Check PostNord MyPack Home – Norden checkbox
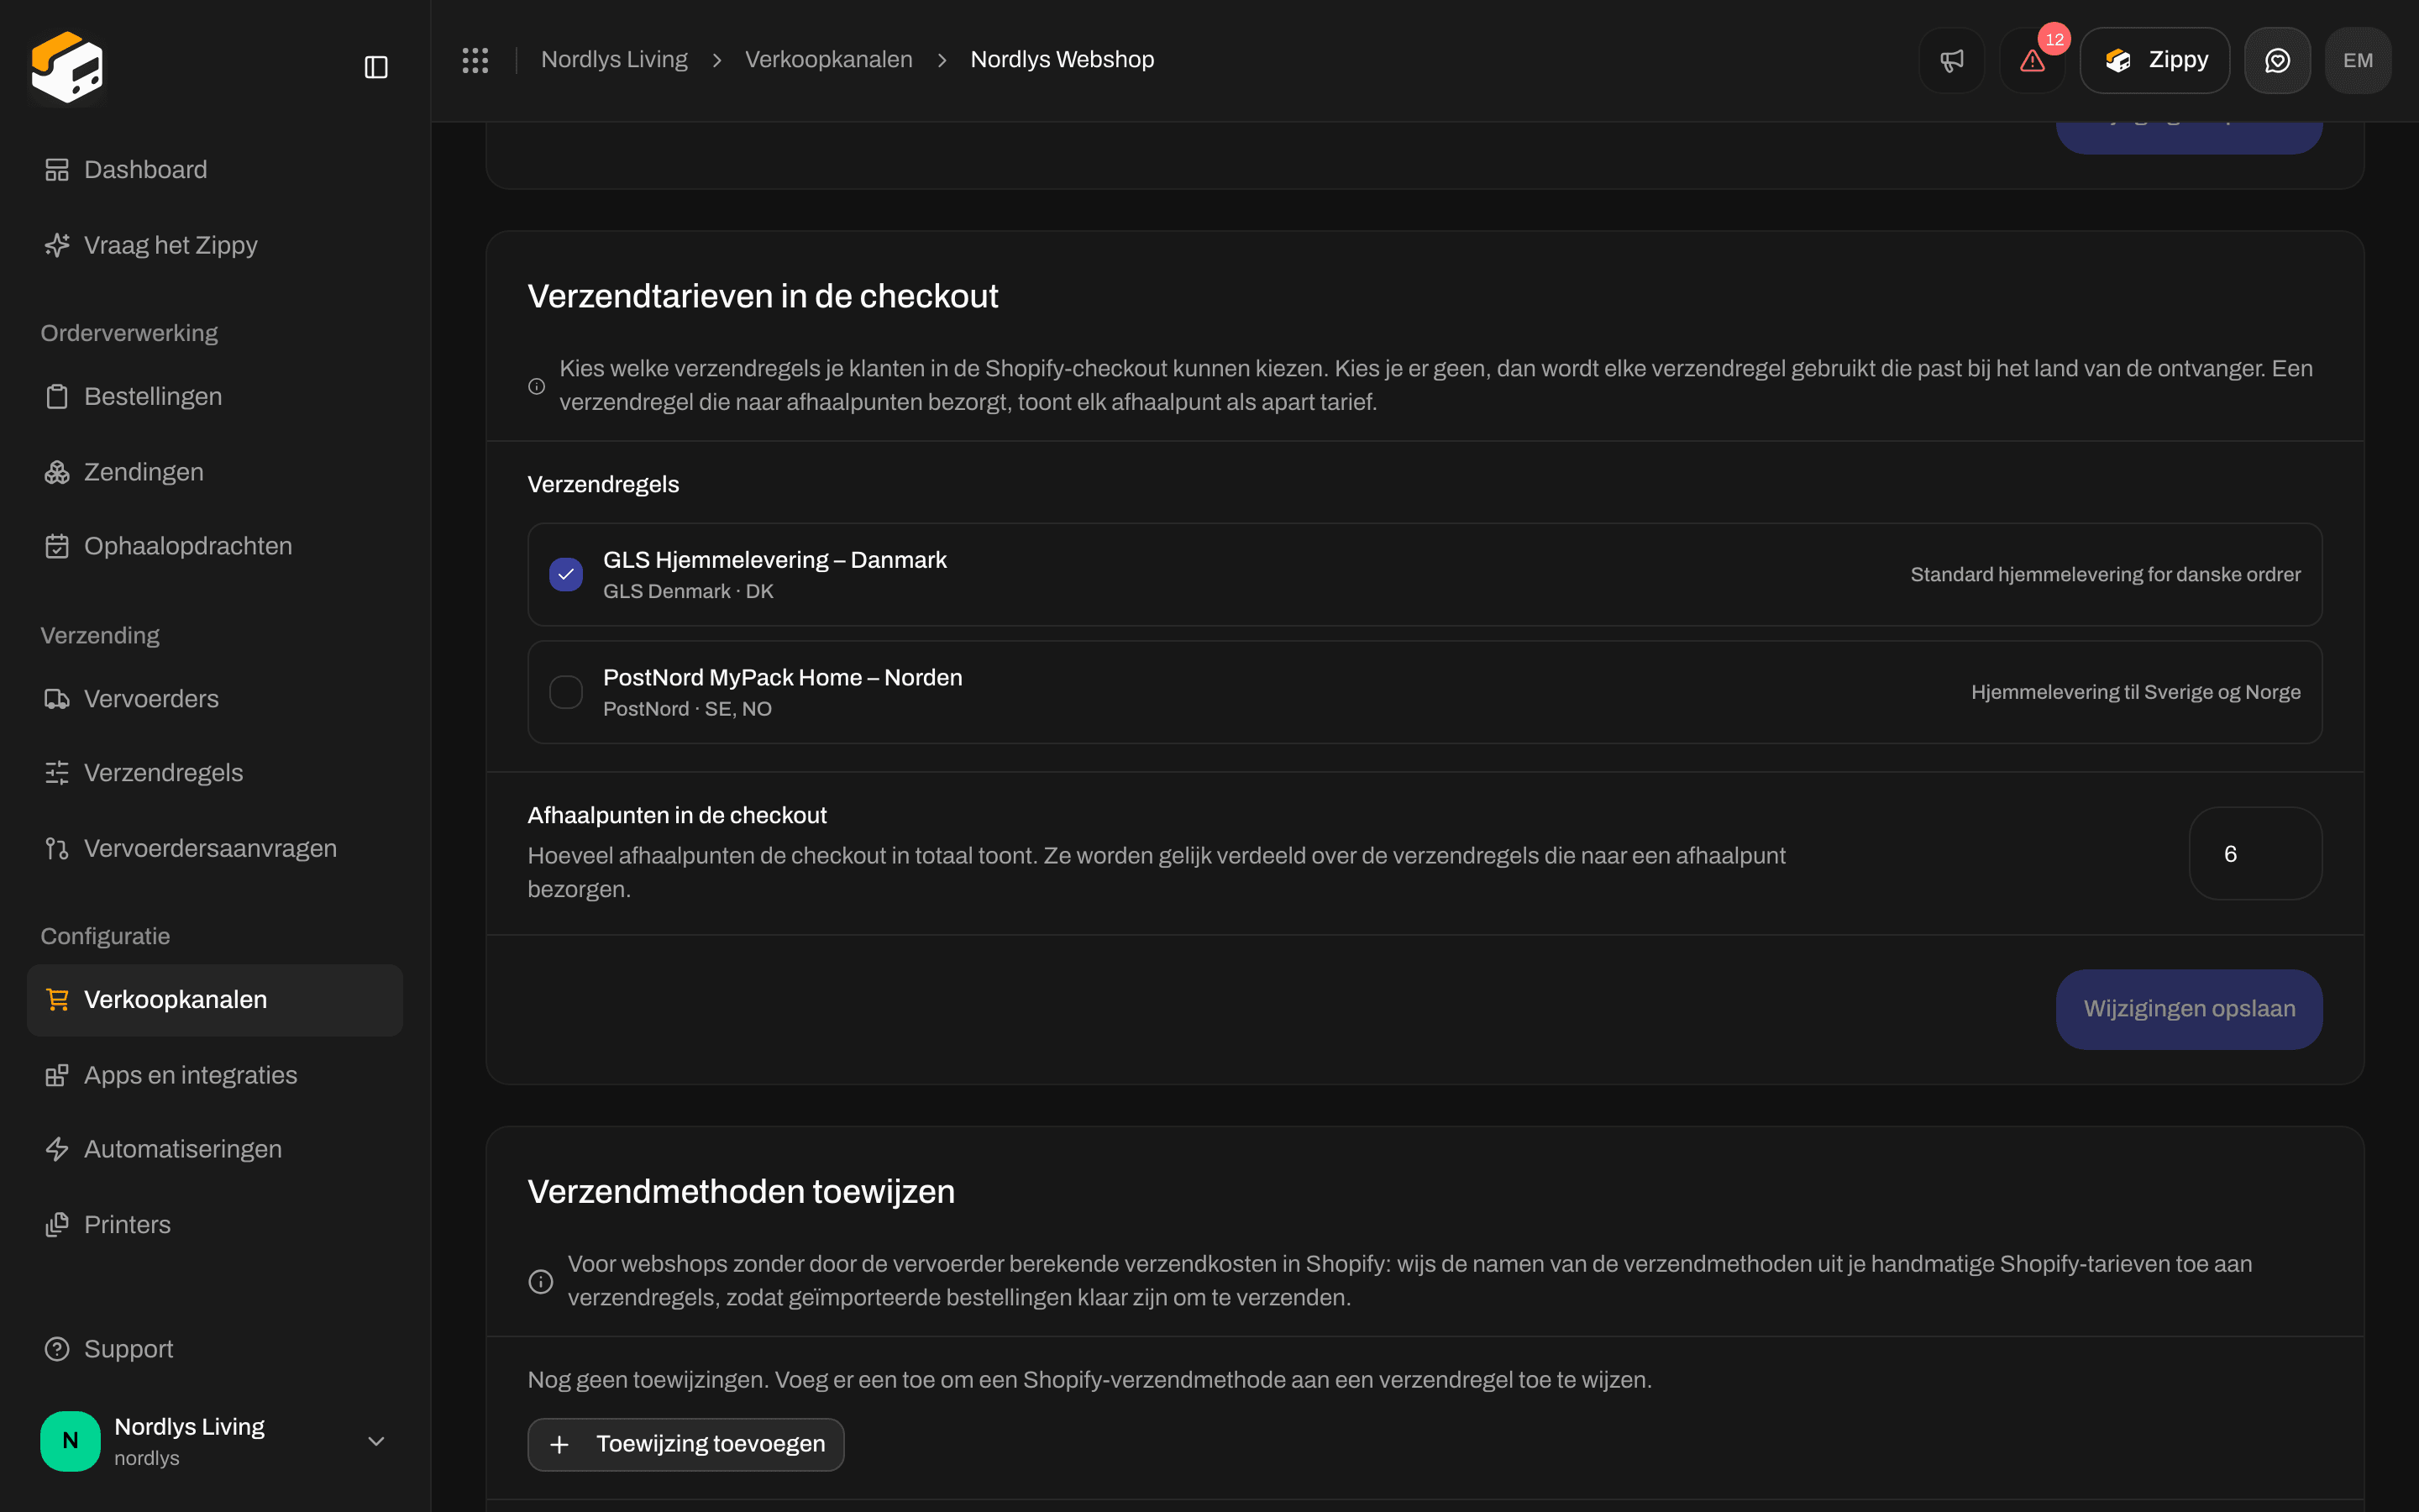2419x1512 pixels. tap(566, 692)
